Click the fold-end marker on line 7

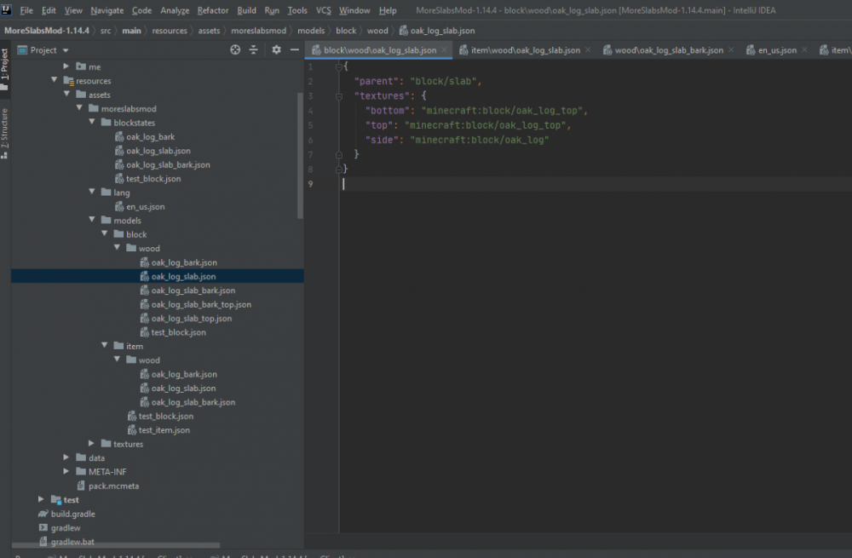[338, 155]
